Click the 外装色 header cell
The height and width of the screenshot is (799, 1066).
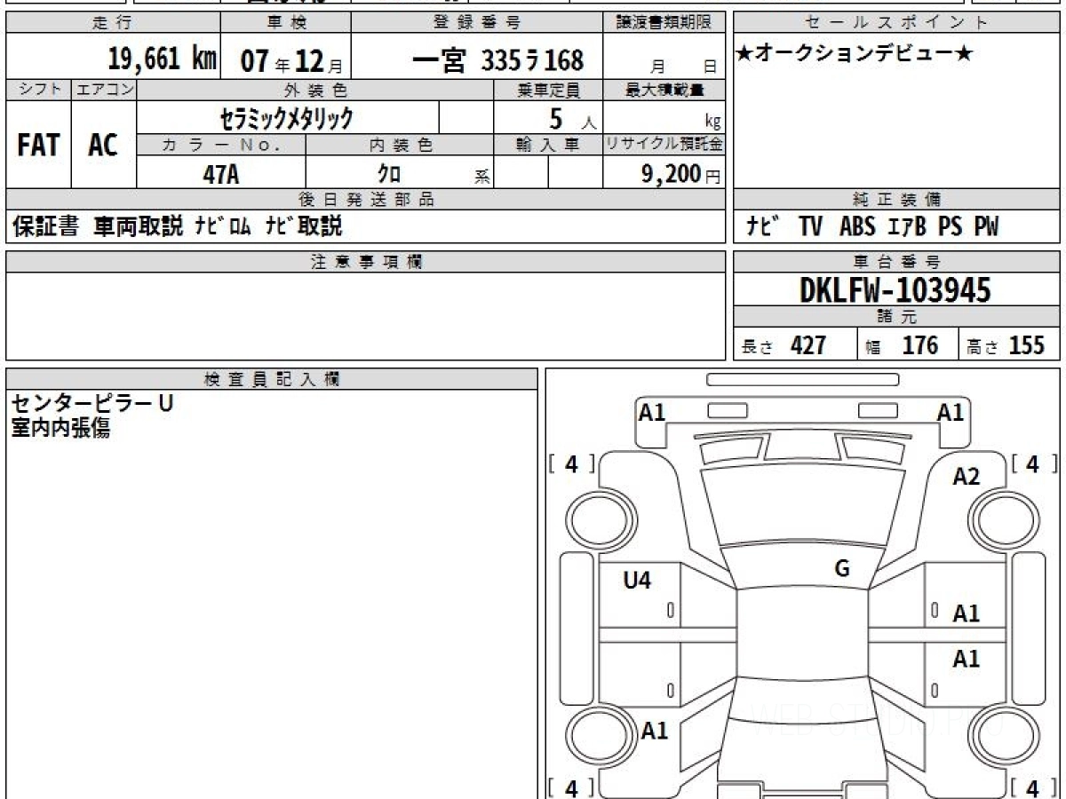pos(315,90)
